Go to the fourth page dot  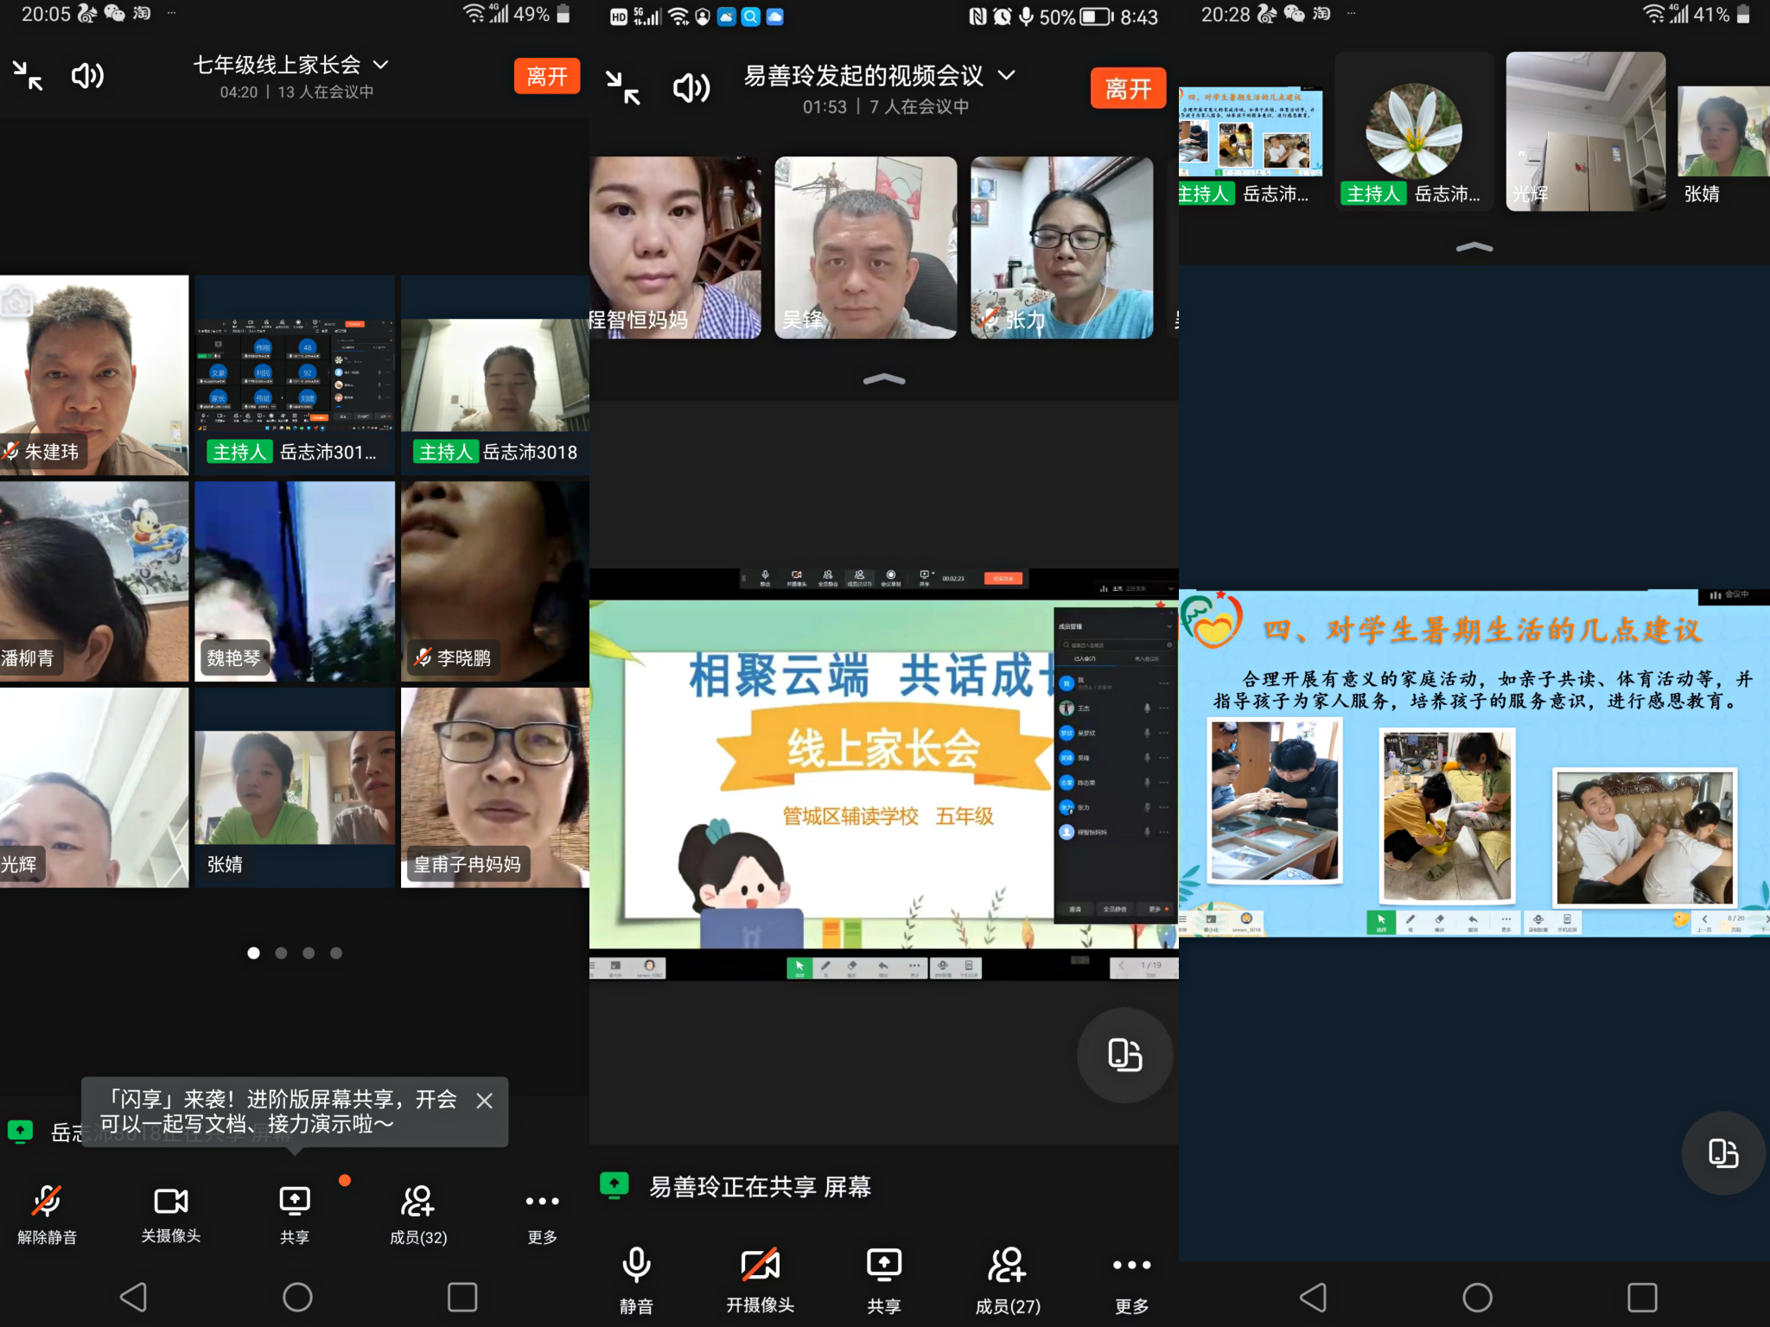click(x=336, y=953)
